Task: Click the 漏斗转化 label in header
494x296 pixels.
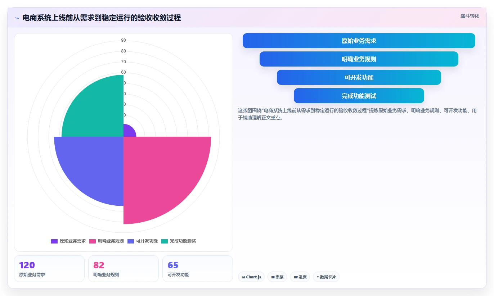Action: [470, 16]
